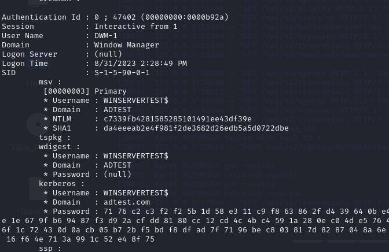
Task: Click the msv Domain ADTEST value
Action: click(x=118, y=110)
